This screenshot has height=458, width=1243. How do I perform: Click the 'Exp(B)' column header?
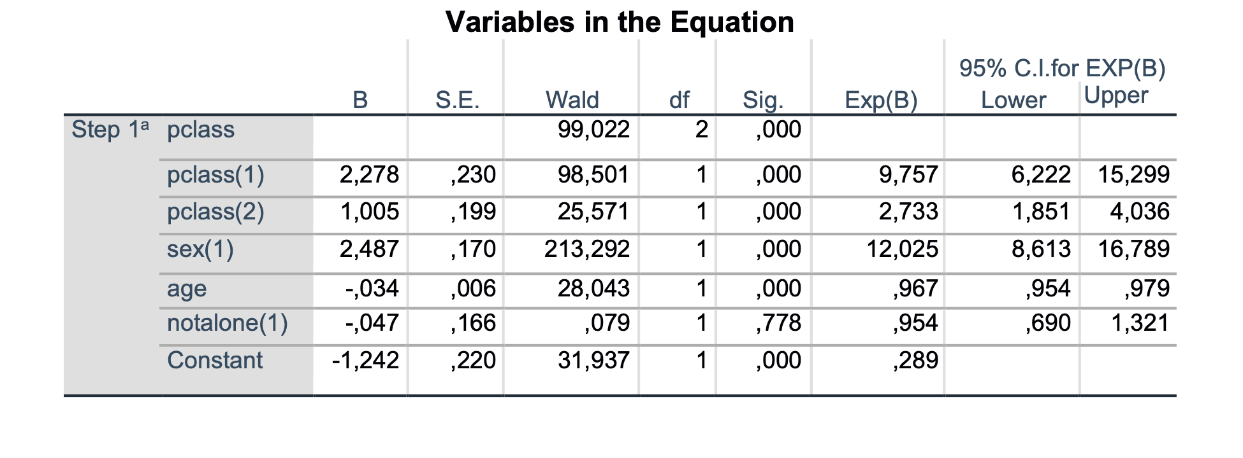[881, 100]
